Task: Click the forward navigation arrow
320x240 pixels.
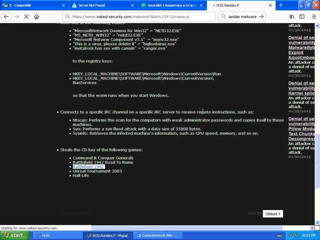Action: (17, 17)
